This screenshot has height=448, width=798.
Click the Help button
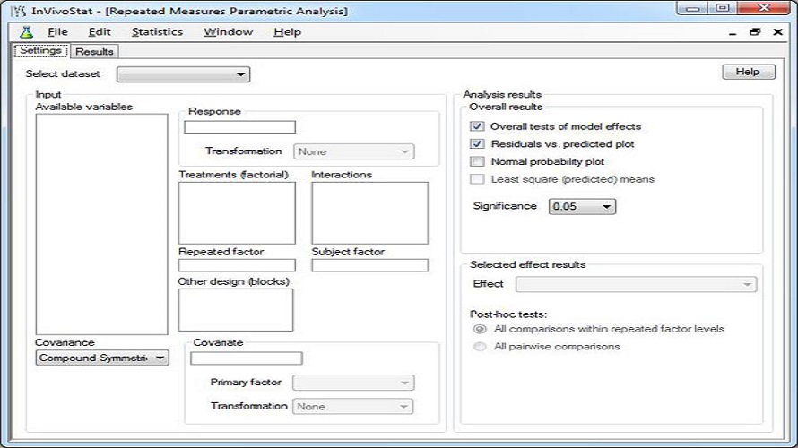pyautogui.click(x=749, y=72)
